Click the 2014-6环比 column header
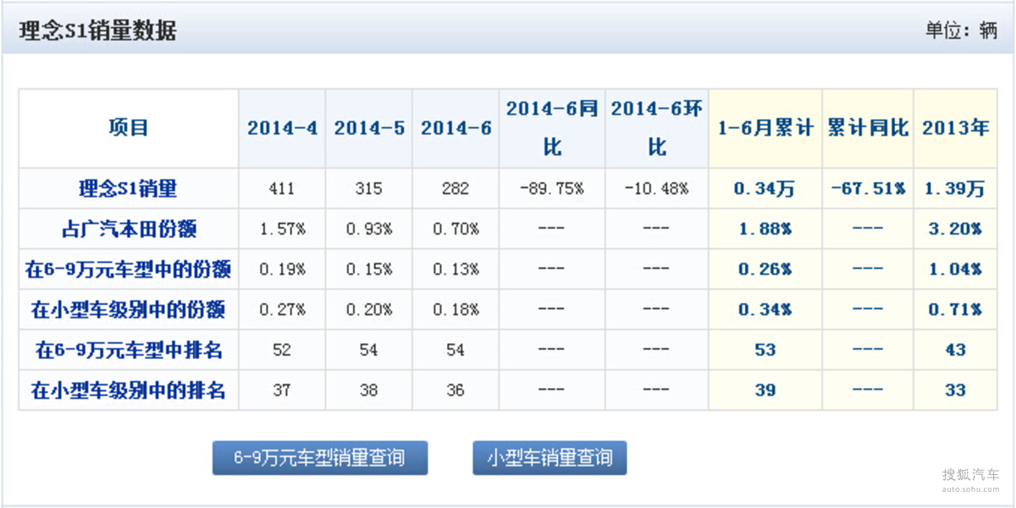This screenshot has width=1016, height=508. point(657,128)
